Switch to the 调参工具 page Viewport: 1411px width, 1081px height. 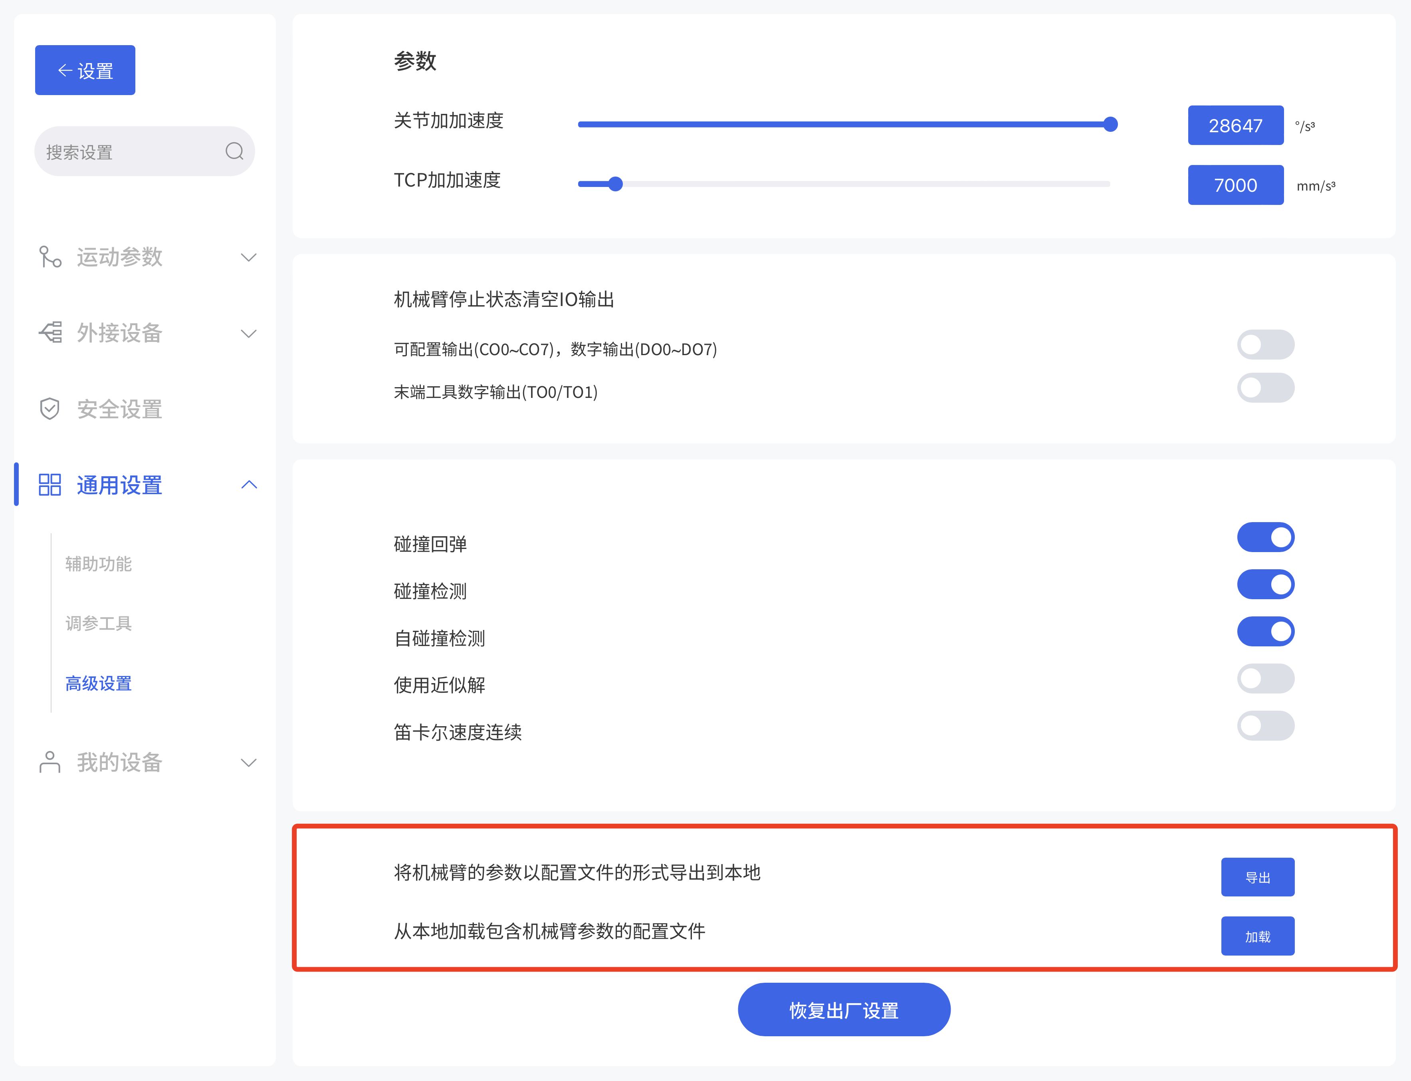[x=98, y=623]
